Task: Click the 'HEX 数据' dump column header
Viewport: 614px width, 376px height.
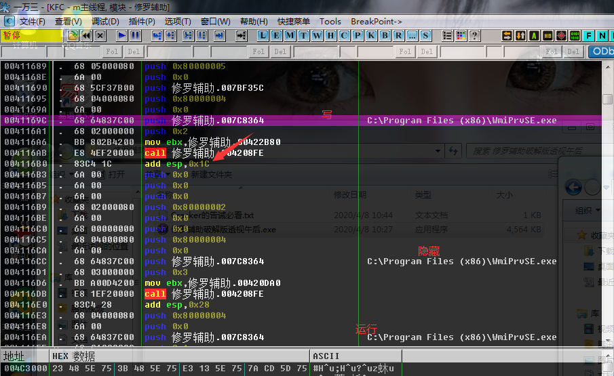Action: (179, 356)
